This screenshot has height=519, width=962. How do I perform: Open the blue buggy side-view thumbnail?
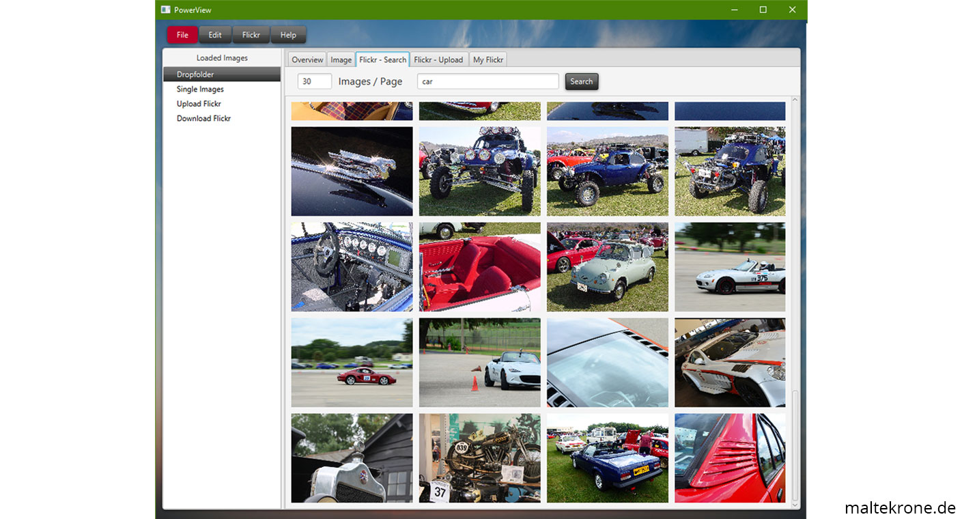[608, 171]
